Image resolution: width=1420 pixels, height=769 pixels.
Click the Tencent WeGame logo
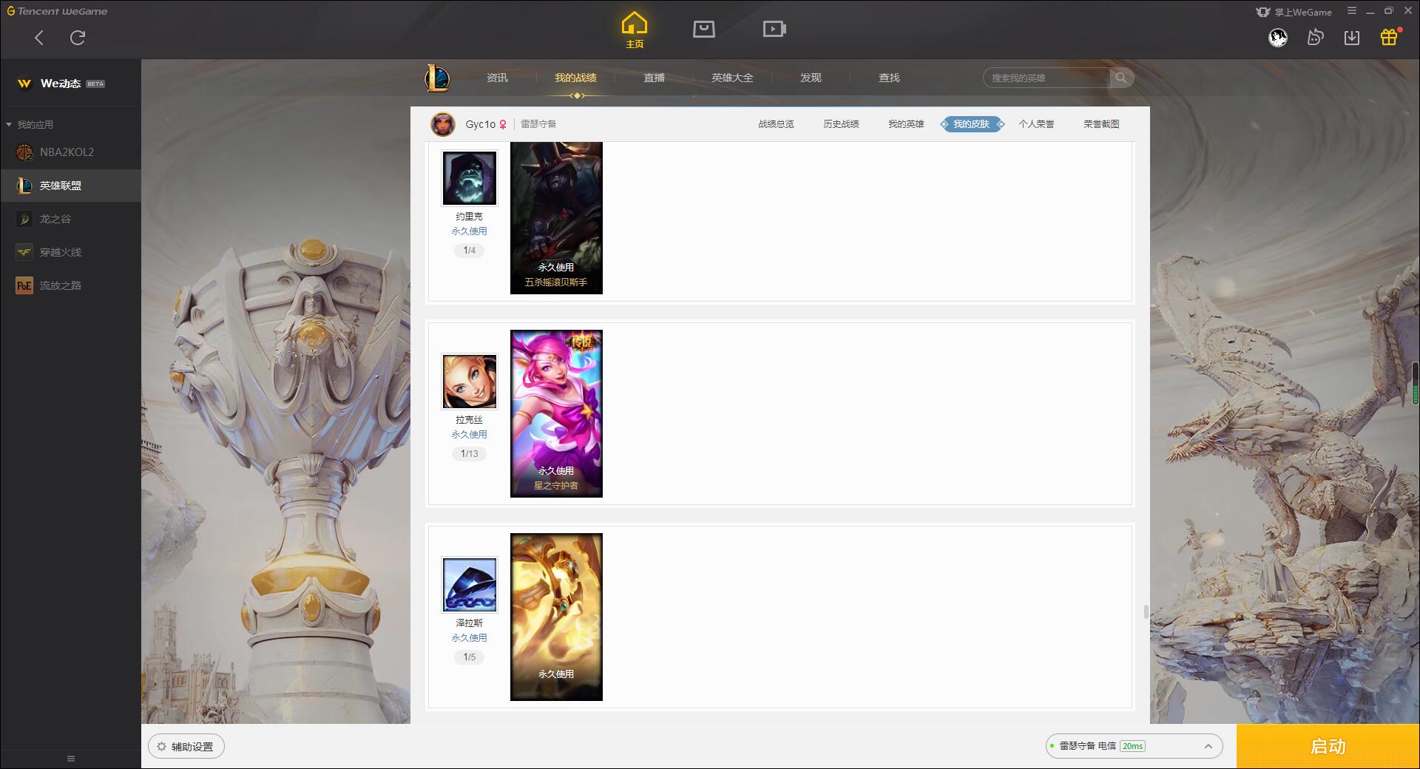tap(57, 11)
